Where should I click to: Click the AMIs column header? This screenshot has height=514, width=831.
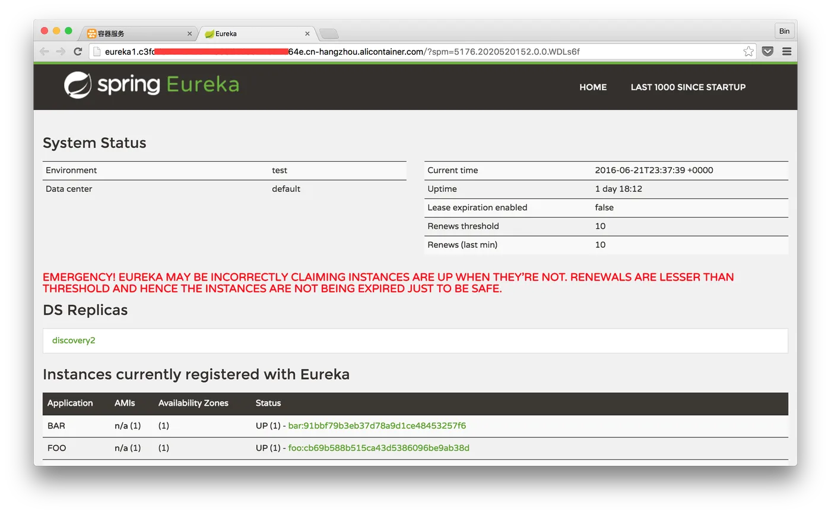click(x=125, y=403)
